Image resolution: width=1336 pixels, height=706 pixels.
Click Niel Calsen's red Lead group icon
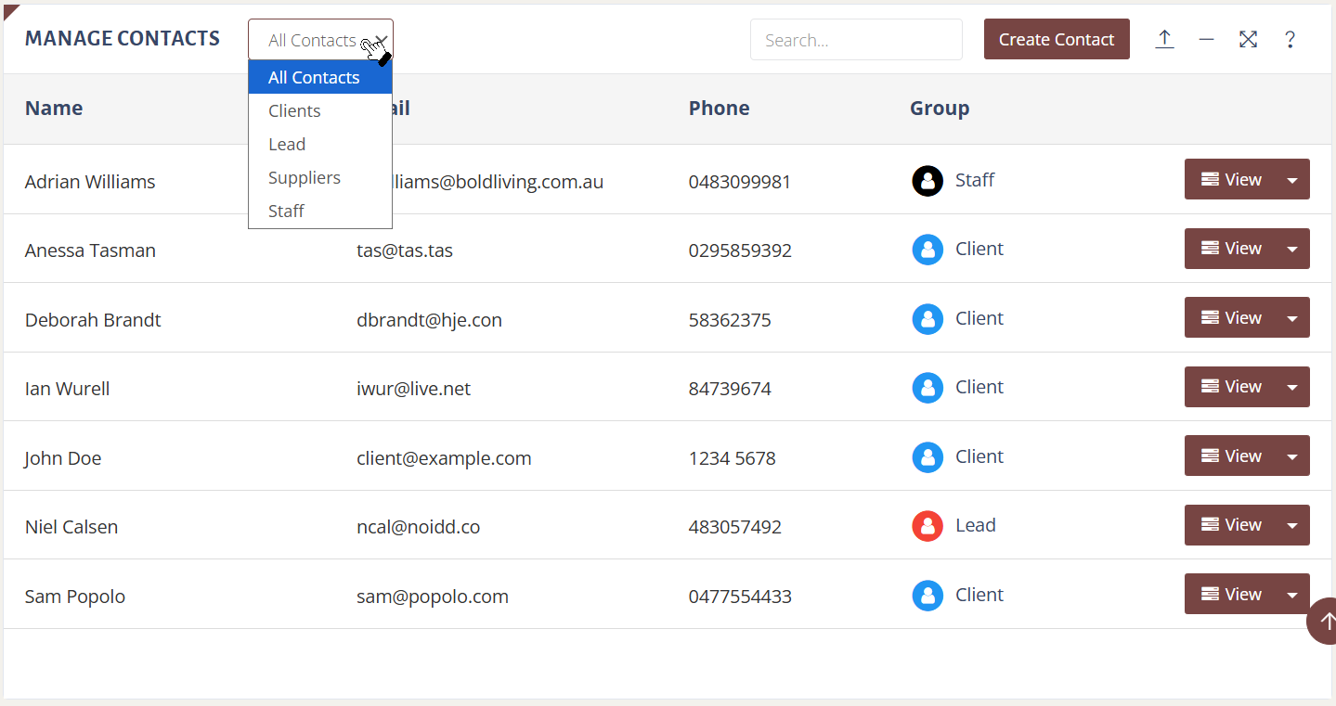pyautogui.click(x=927, y=526)
